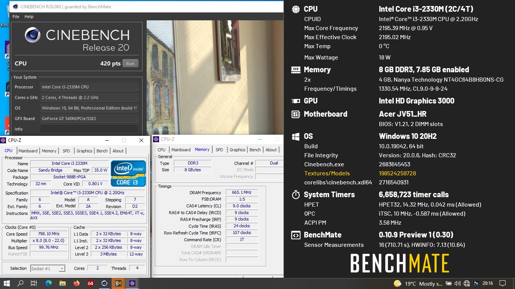515x289 pixels.
Task: Click the GFX Board field GeForce GT 540M
Action: [x=89, y=119]
